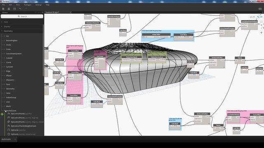Expand the Cone class
The image size is (264, 148).
[x=5, y=49]
